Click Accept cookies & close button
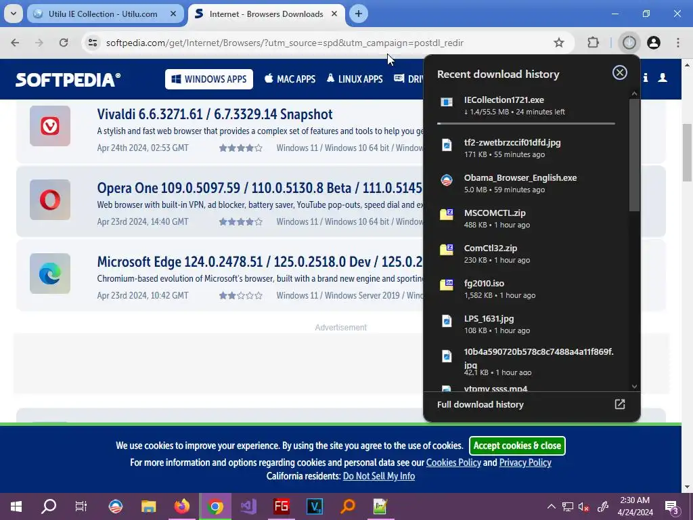Viewport: 693px width, 520px height. [517, 446]
